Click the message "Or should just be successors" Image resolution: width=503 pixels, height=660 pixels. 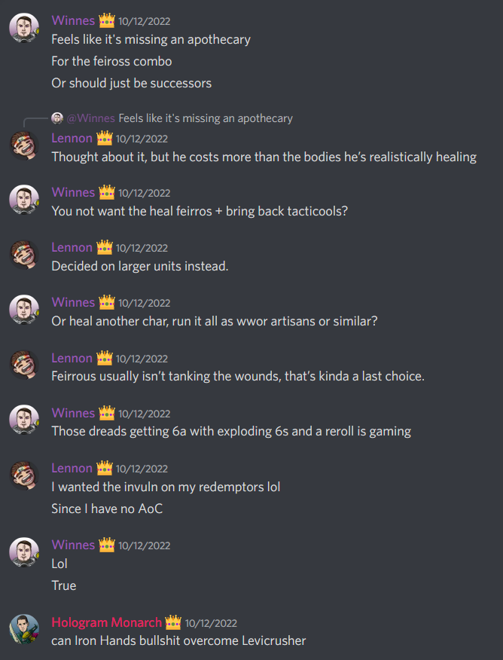(x=131, y=83)
